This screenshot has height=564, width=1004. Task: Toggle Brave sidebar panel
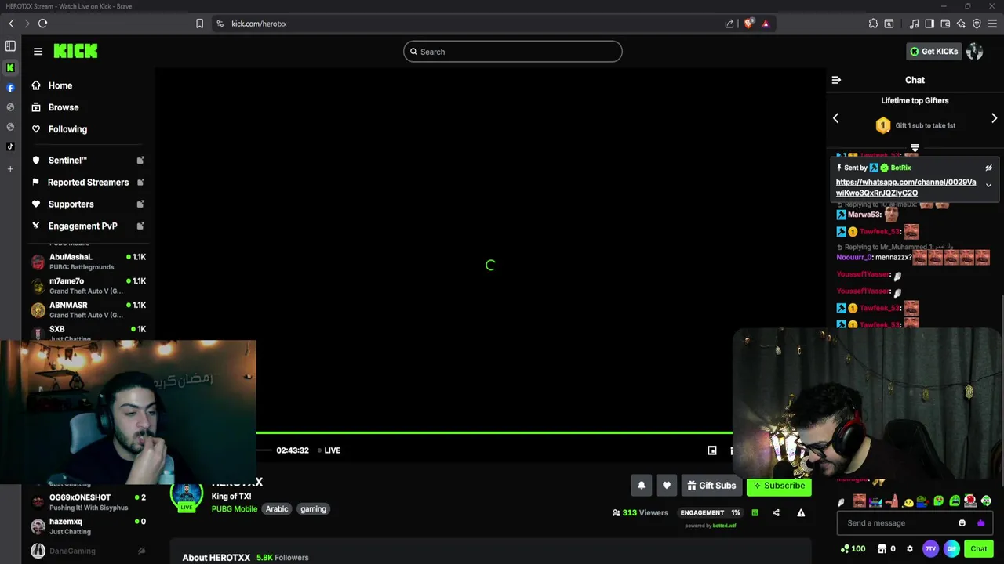point(929,23)
